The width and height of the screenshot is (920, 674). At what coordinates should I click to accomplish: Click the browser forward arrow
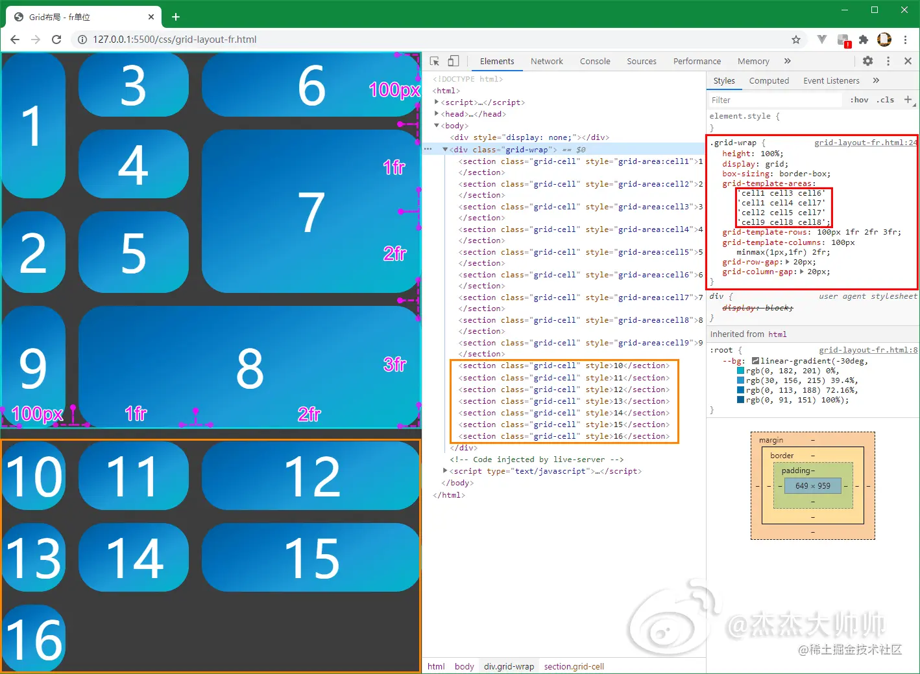click(x=36, y=40)
